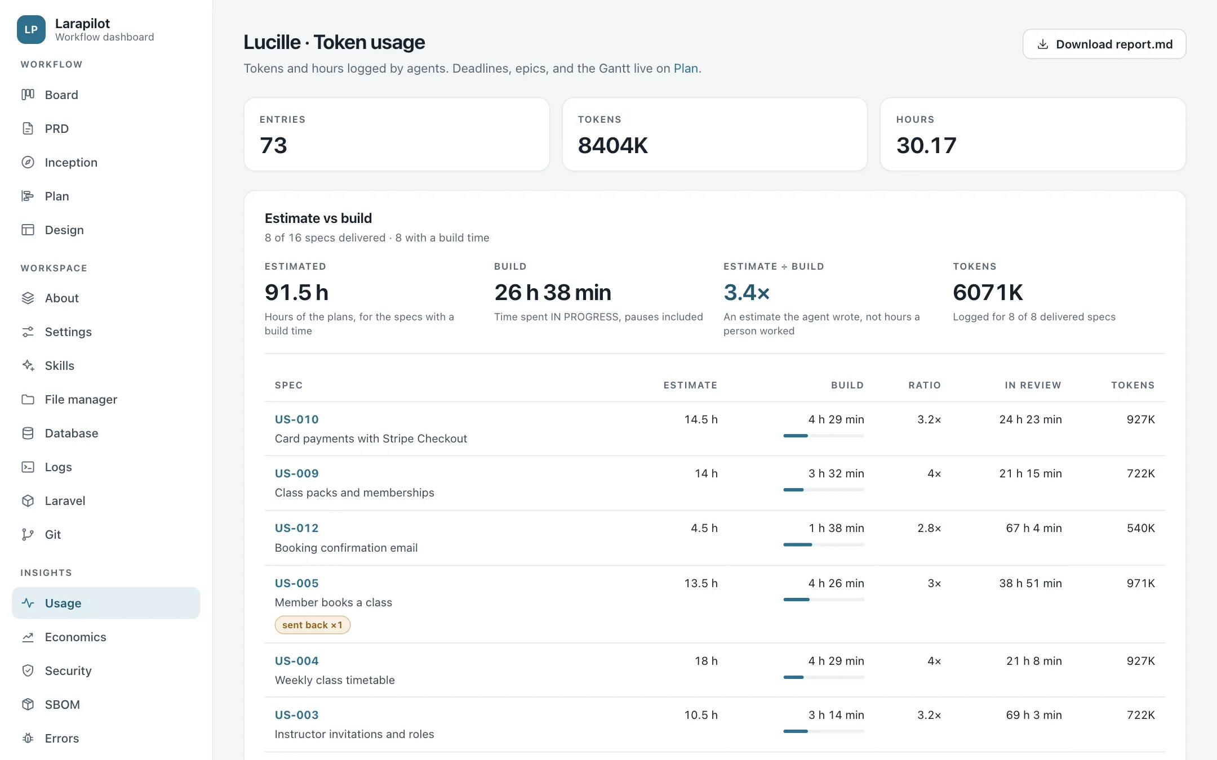
Task: Click the Plan Gantt icon in the sidebar
Action: pos(28,196)
